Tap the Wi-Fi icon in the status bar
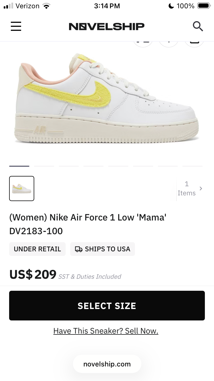This screenshot has height=381, width=214. tap(46, 6)
